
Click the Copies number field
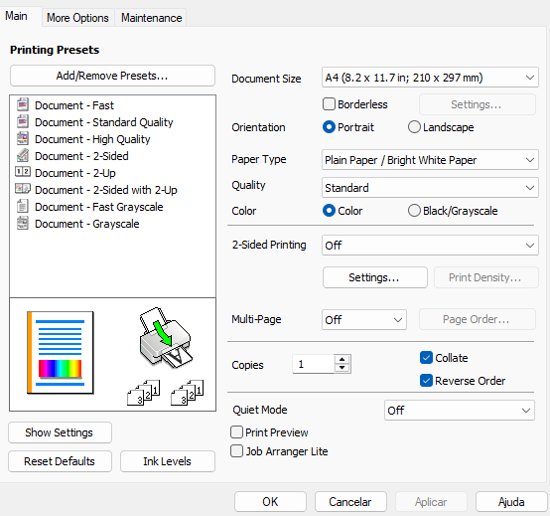click(x=314, y=364)
